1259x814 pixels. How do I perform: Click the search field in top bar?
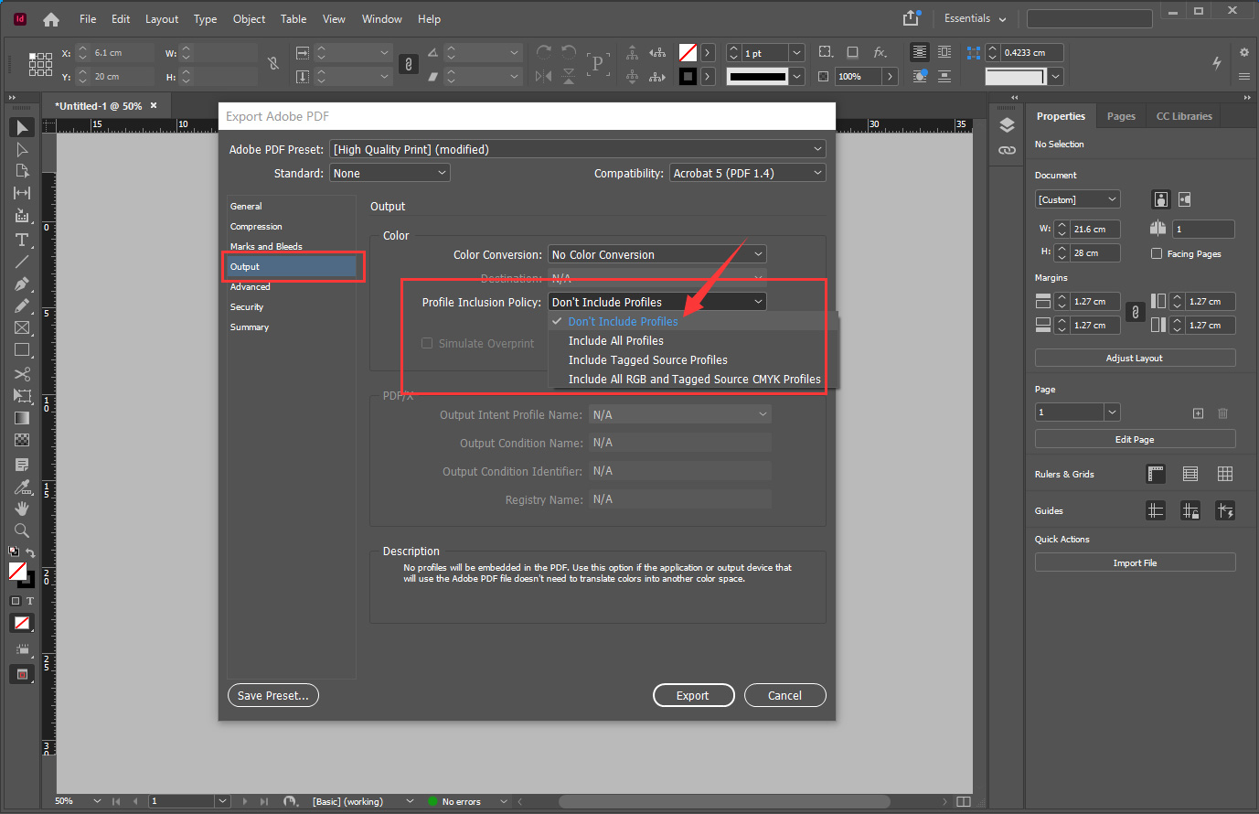(x=1089, y=18)
